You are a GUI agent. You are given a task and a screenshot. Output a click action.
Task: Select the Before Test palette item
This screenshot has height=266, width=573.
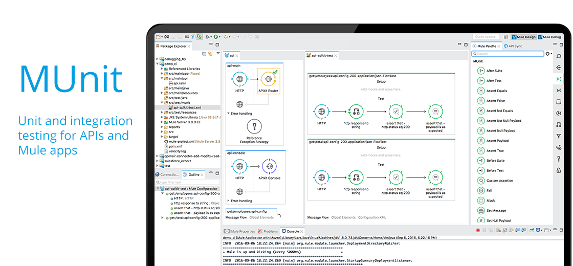tap(491, 171)
